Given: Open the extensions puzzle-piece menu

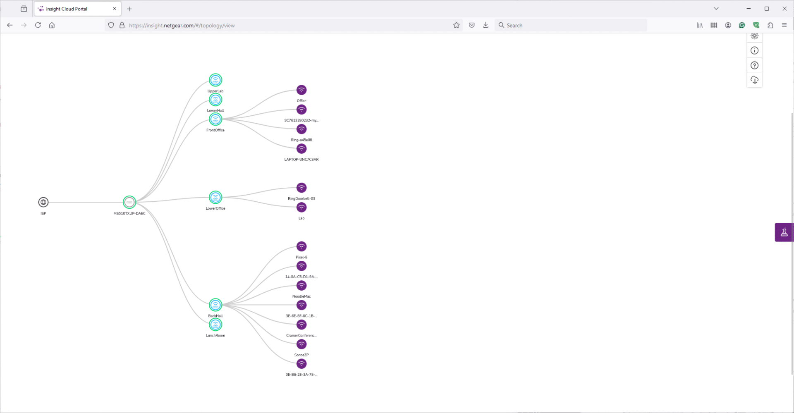Looking at the screenshot, I should tap(770, 25).
